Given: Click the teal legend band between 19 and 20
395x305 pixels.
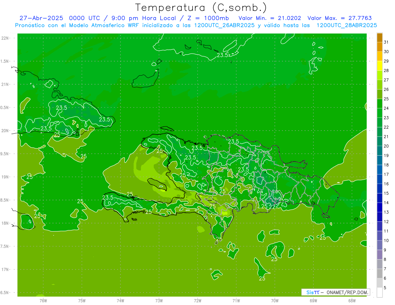Looking at the screenshot, I should coord(380,151).
